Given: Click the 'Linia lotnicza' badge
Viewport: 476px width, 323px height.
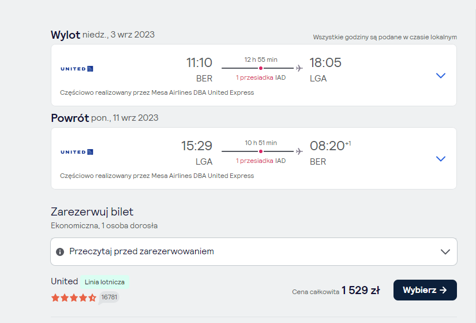Looking at the screenshot, I should pyautogui.click(x=104, y=282).
